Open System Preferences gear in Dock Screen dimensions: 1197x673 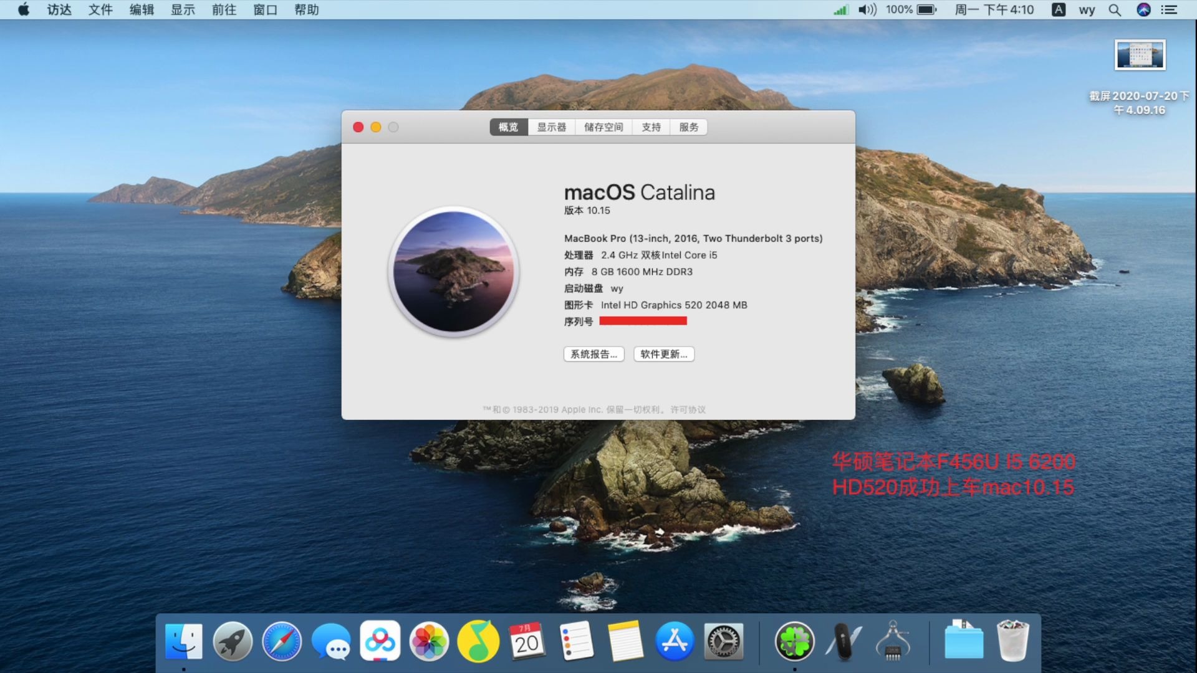pyautogui.click(x=724, y=641)
